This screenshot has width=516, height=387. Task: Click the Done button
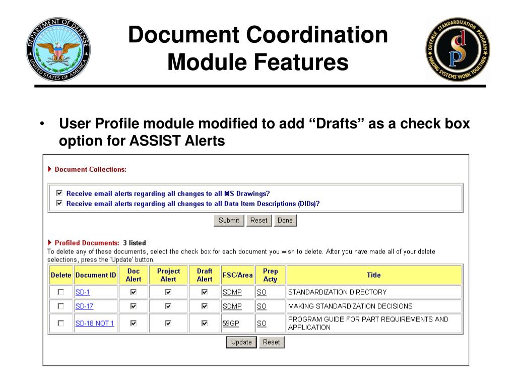point(285,221)
